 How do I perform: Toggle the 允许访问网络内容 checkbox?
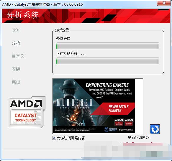click(x=54, y=138)
